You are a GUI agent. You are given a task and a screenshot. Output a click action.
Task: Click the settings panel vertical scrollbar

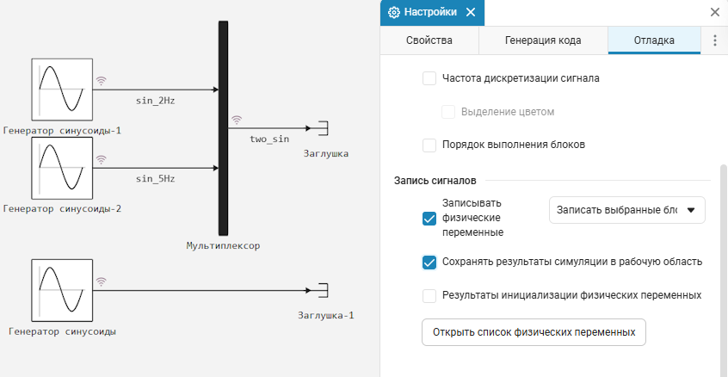[x=723, y=269]
